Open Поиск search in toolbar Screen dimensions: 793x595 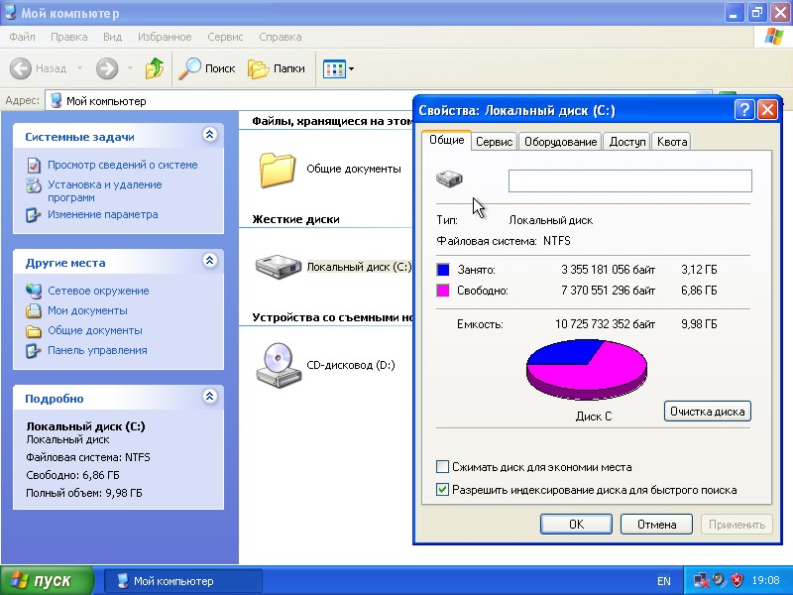207,68
